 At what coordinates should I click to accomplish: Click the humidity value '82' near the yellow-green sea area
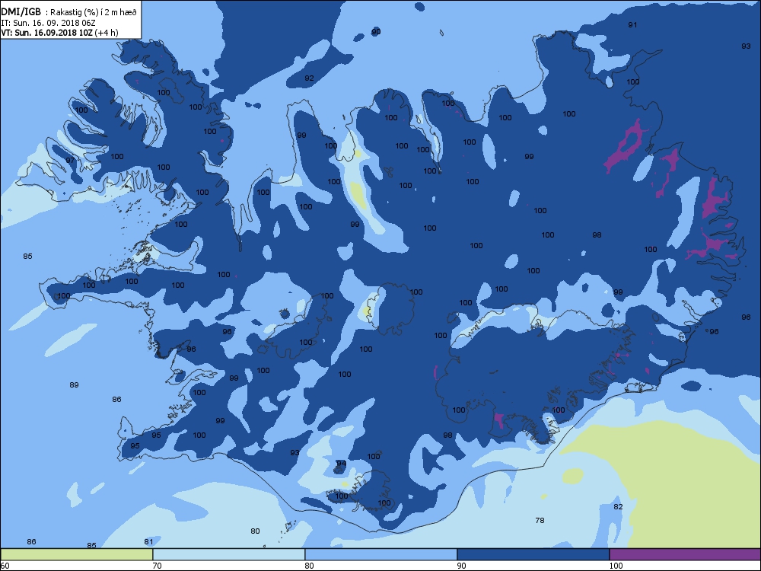[x=618, y=507]
